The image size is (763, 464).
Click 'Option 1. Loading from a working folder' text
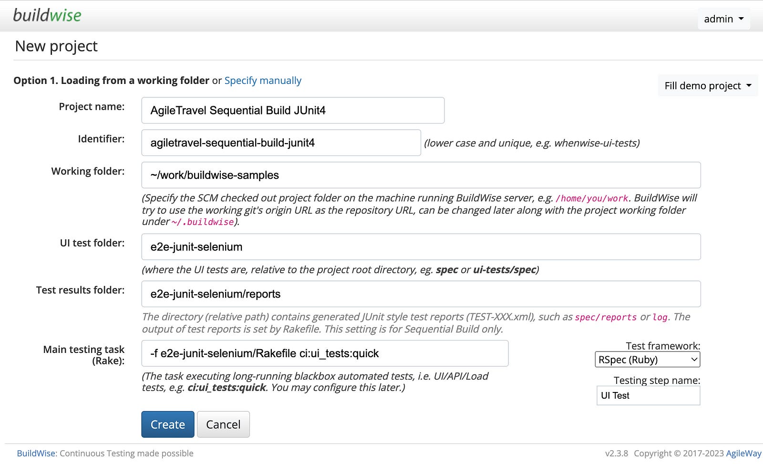(x=111, y=80)
